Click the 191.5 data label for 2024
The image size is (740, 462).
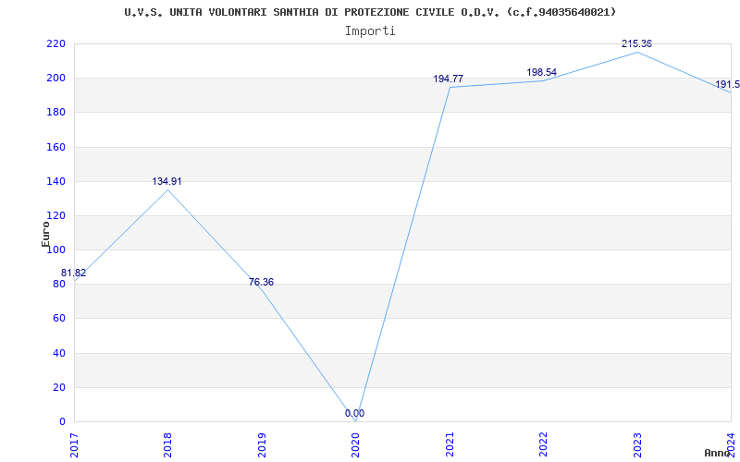[x=727, y=84]
